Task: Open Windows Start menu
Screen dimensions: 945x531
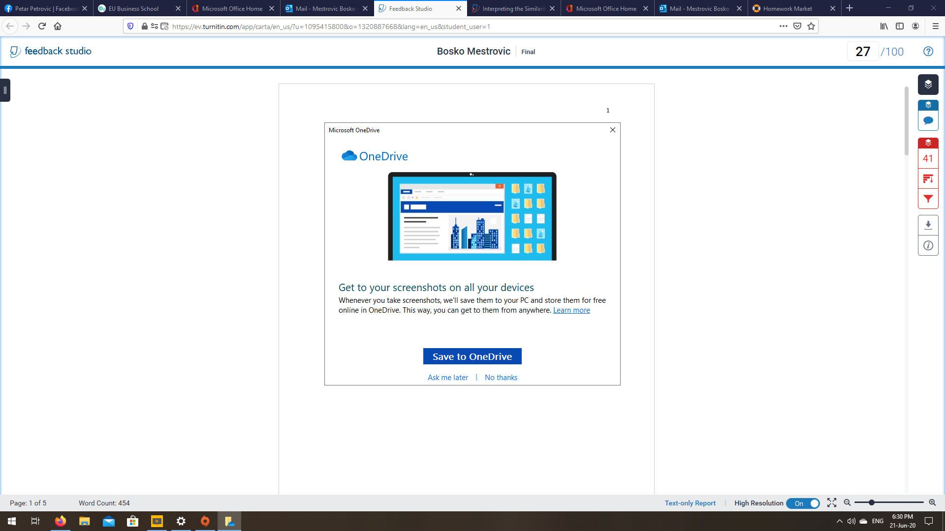Action: click(12, 521)
